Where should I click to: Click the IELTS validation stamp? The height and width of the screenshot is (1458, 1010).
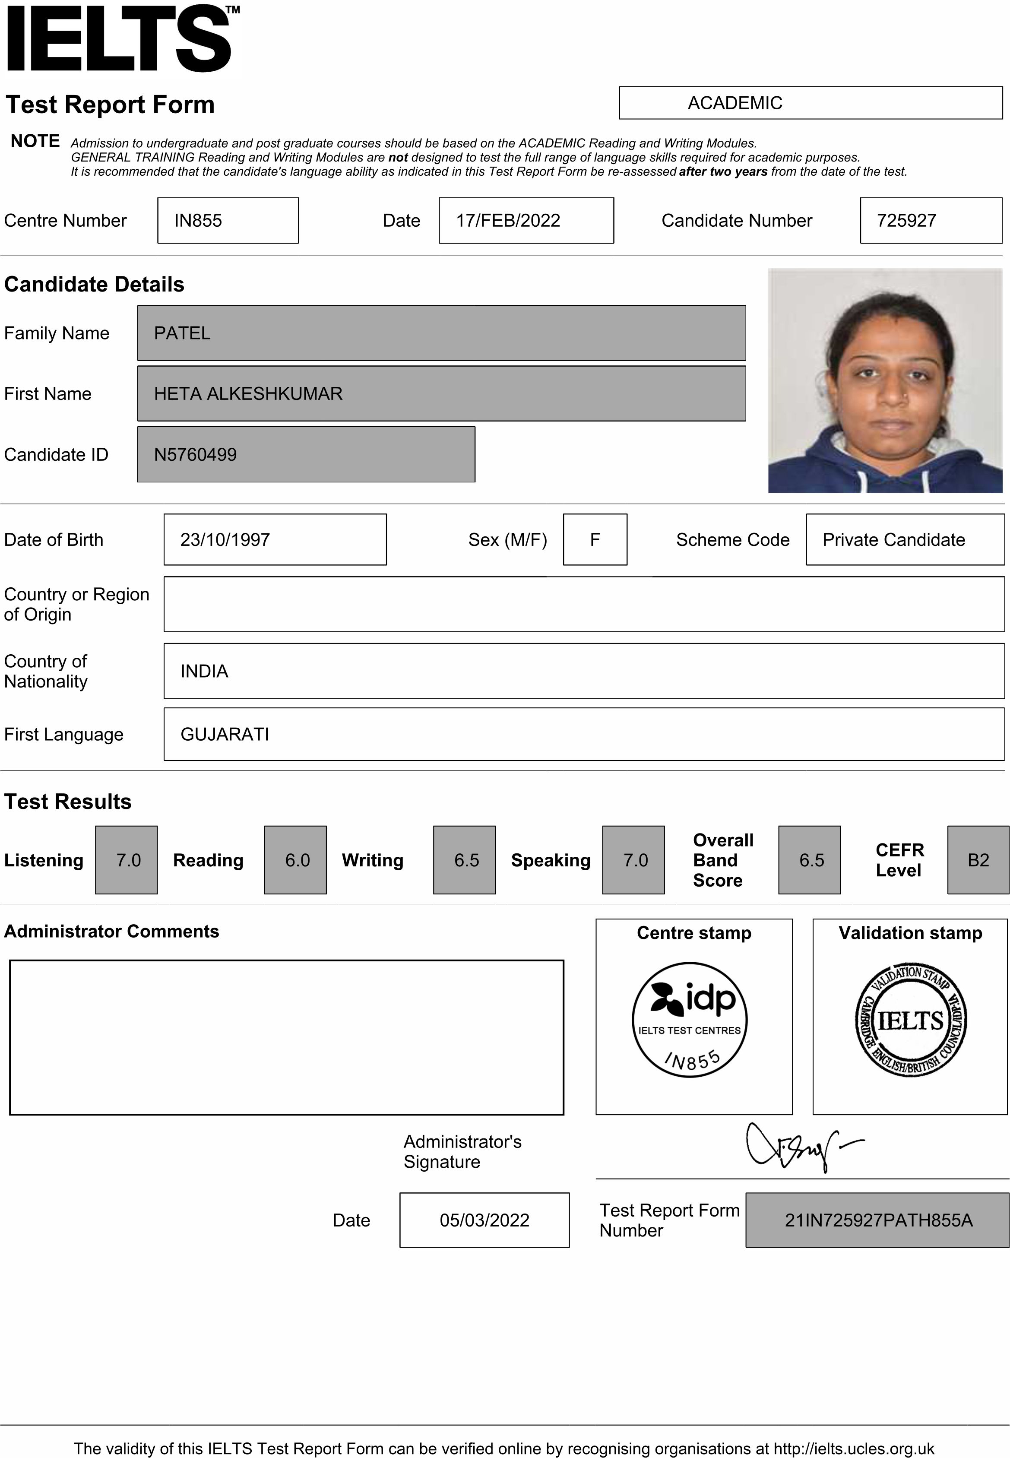(x=910, y=1021)
